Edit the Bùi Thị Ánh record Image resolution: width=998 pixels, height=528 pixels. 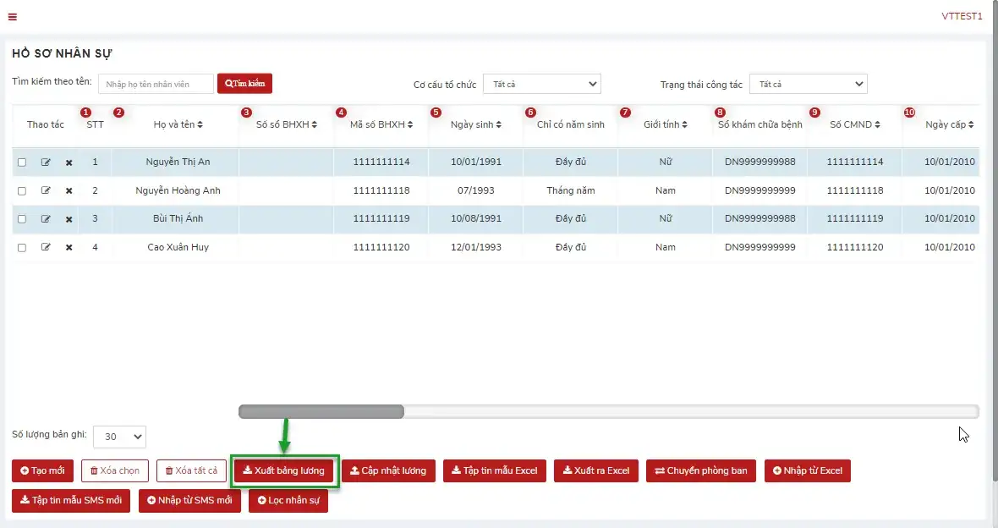point(46,219)
